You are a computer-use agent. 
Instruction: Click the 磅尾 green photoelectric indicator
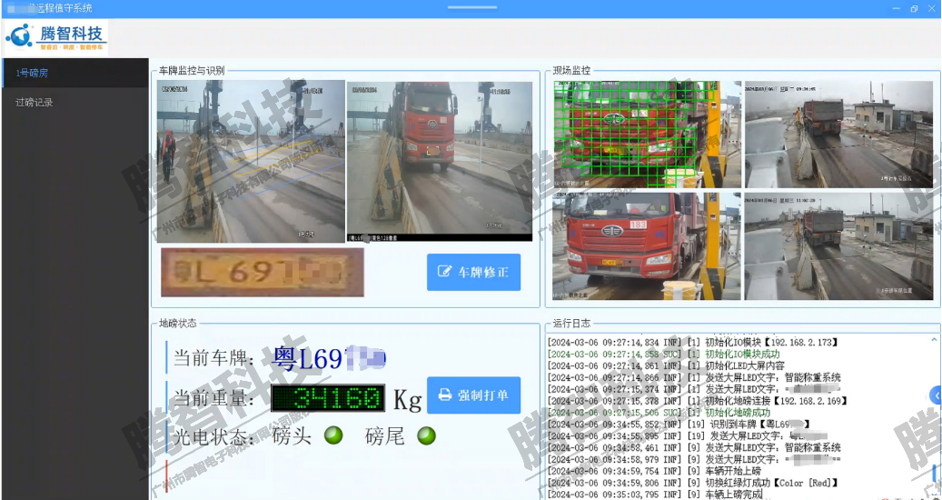pos(426,436)
